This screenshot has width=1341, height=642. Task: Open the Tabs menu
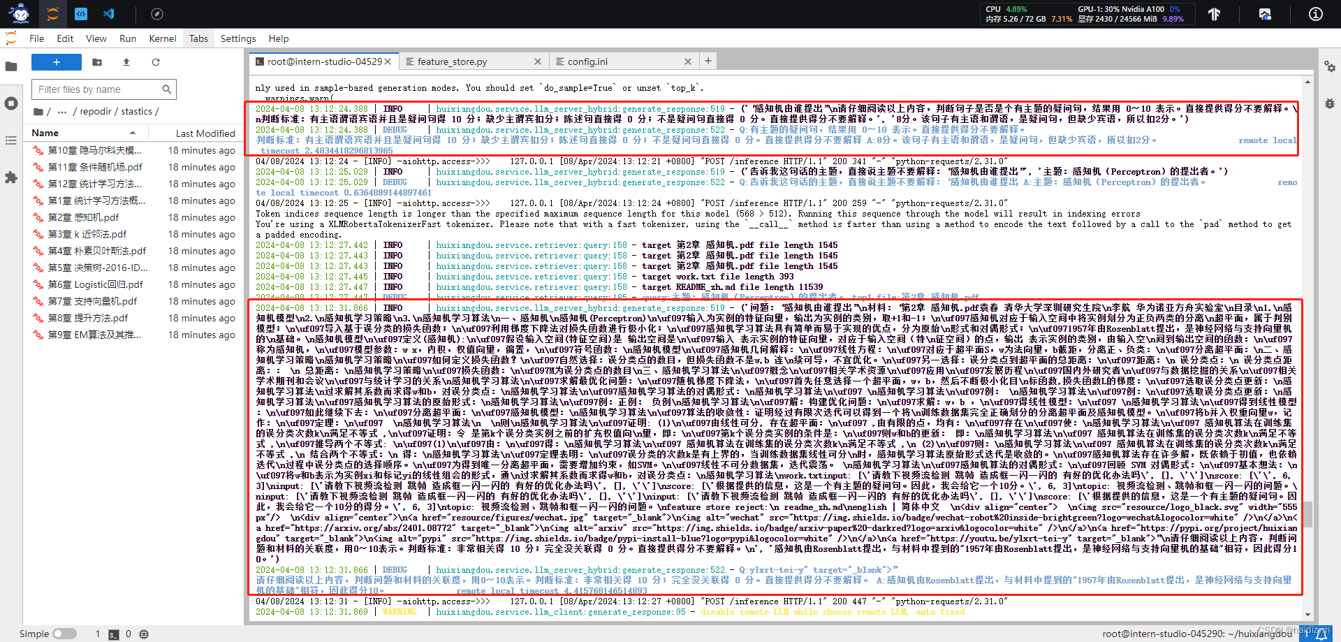coord(199,38)
